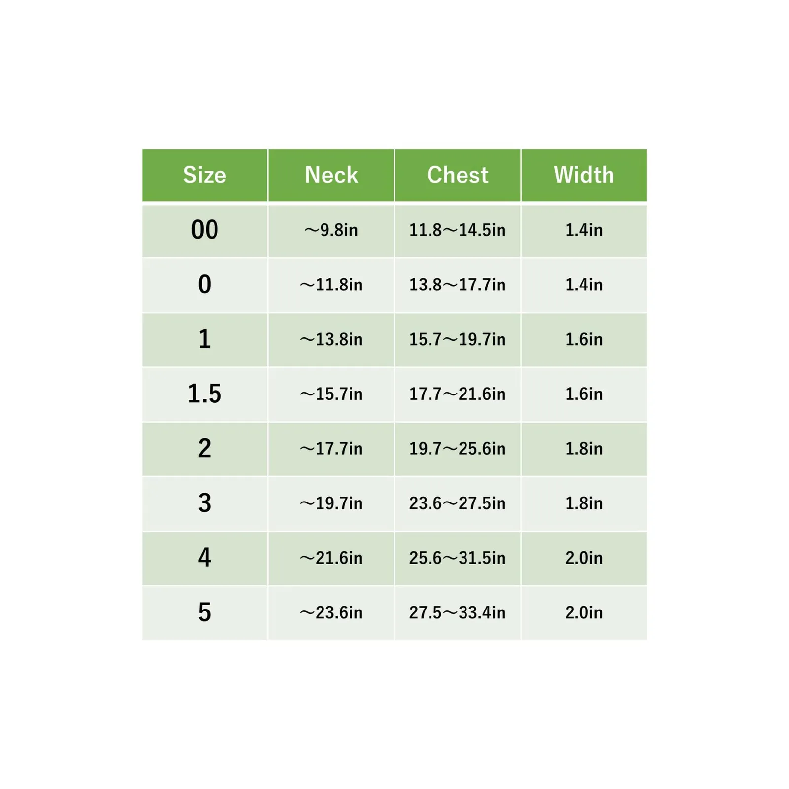Click the ~13.8in neck measurement
789x789 pixels.
point(331,339)
